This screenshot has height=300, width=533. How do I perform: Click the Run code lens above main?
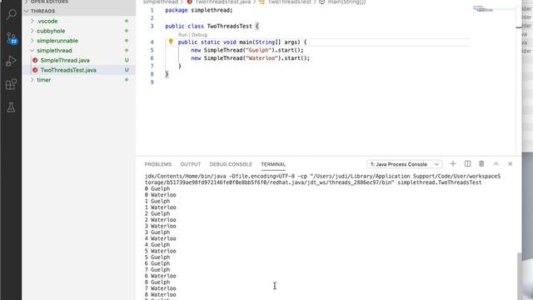pos(182,35)
